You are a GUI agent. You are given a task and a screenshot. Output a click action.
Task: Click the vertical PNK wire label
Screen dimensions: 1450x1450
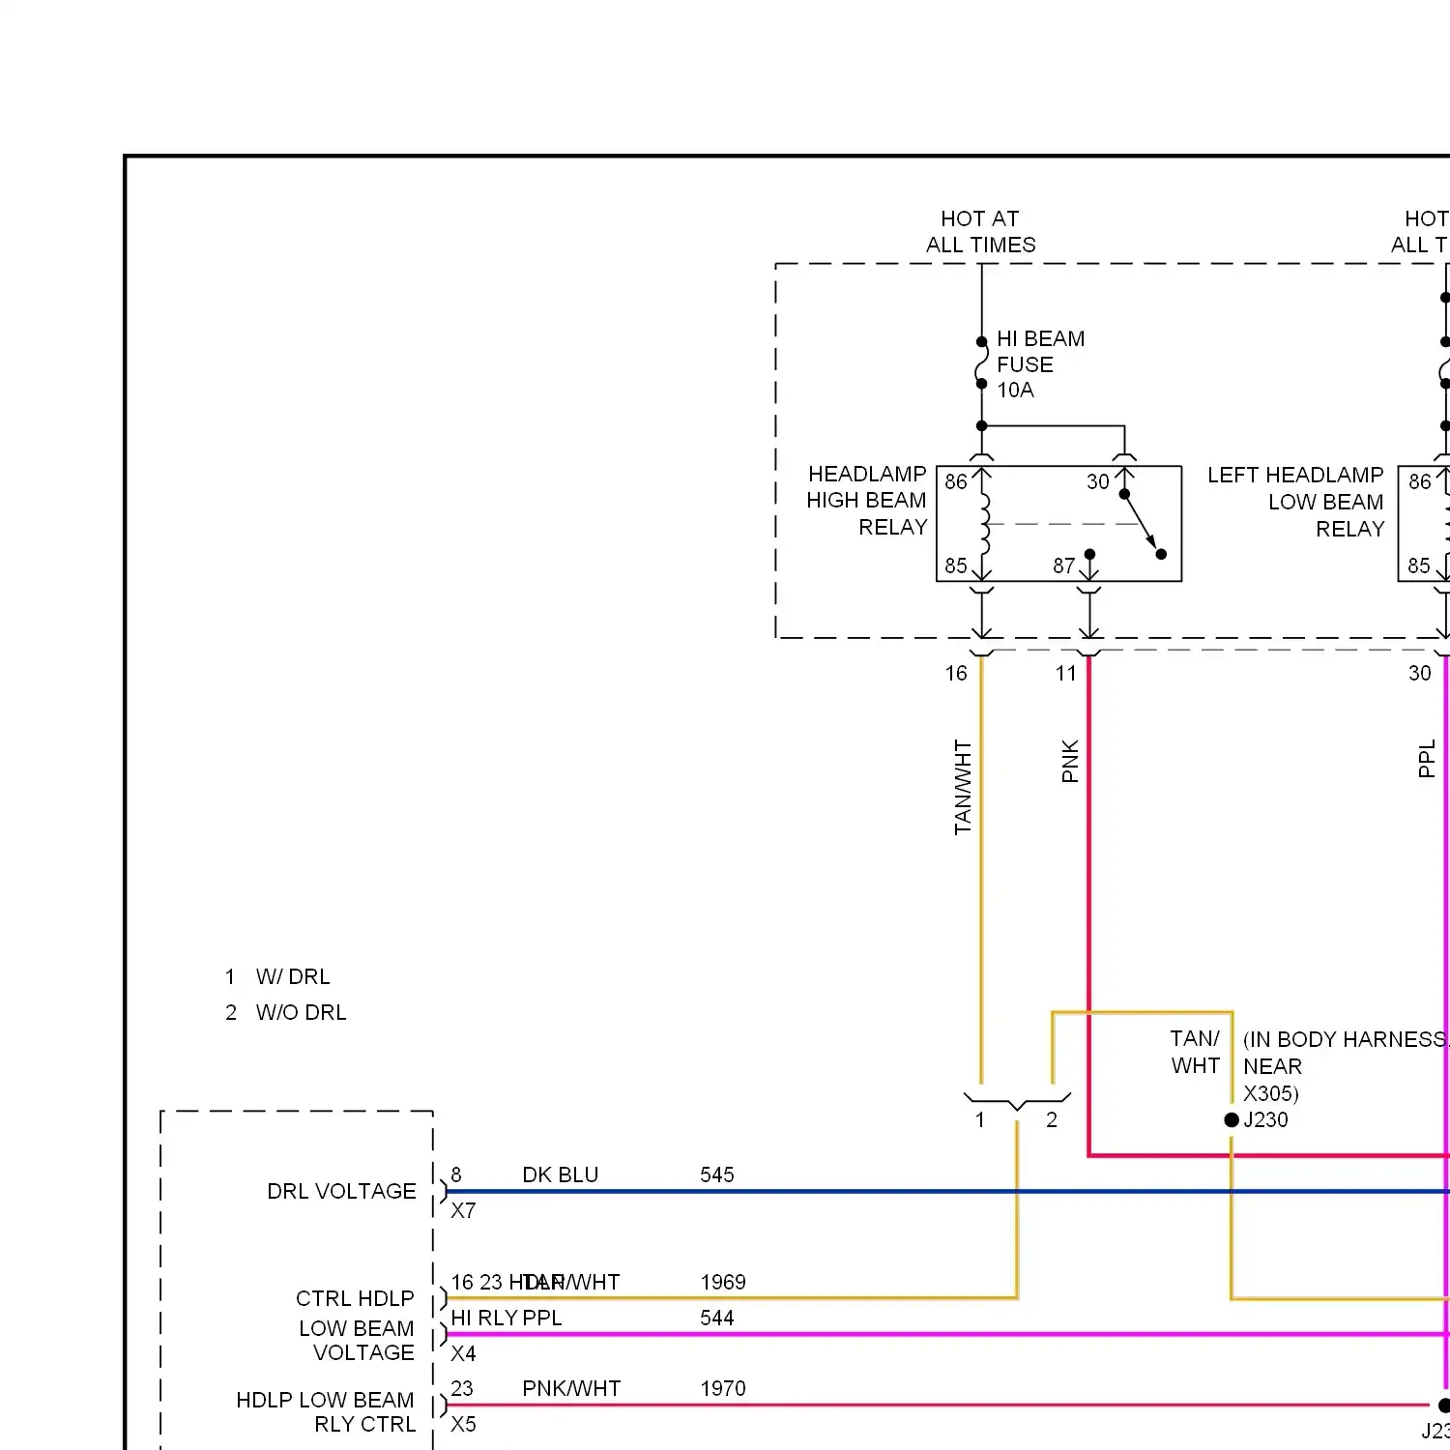1069,761
